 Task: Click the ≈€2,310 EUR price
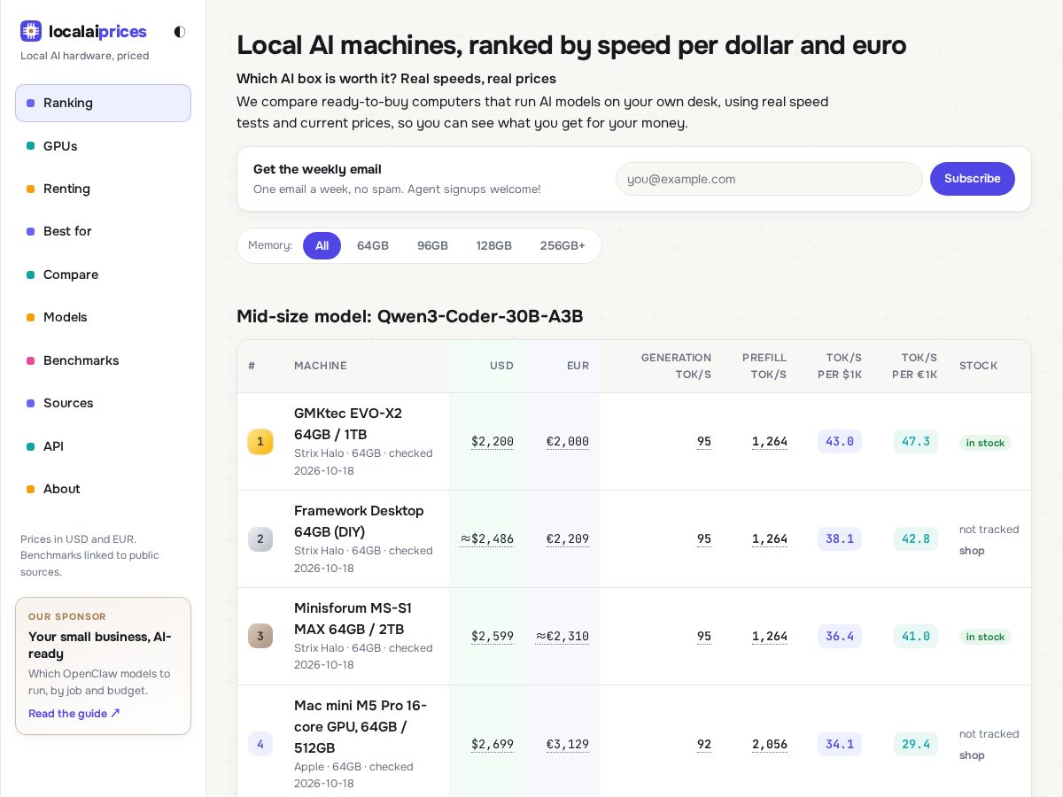[x=563, y=636]
